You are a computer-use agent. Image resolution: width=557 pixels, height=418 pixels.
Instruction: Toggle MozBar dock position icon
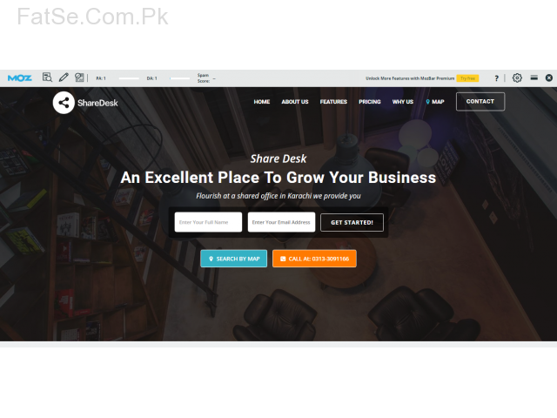534,78
